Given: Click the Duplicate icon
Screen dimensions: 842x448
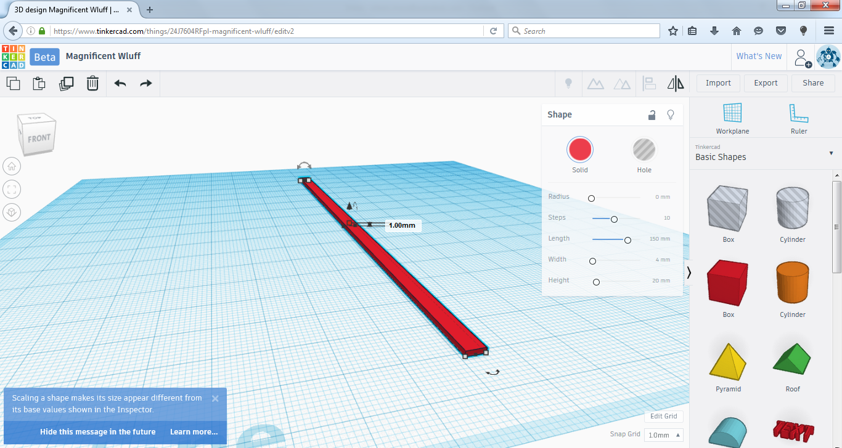Looking at the screenshot, I should tap(66, 83).
